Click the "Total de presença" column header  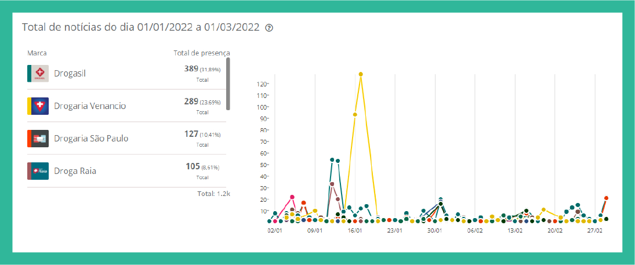point(201,53)
